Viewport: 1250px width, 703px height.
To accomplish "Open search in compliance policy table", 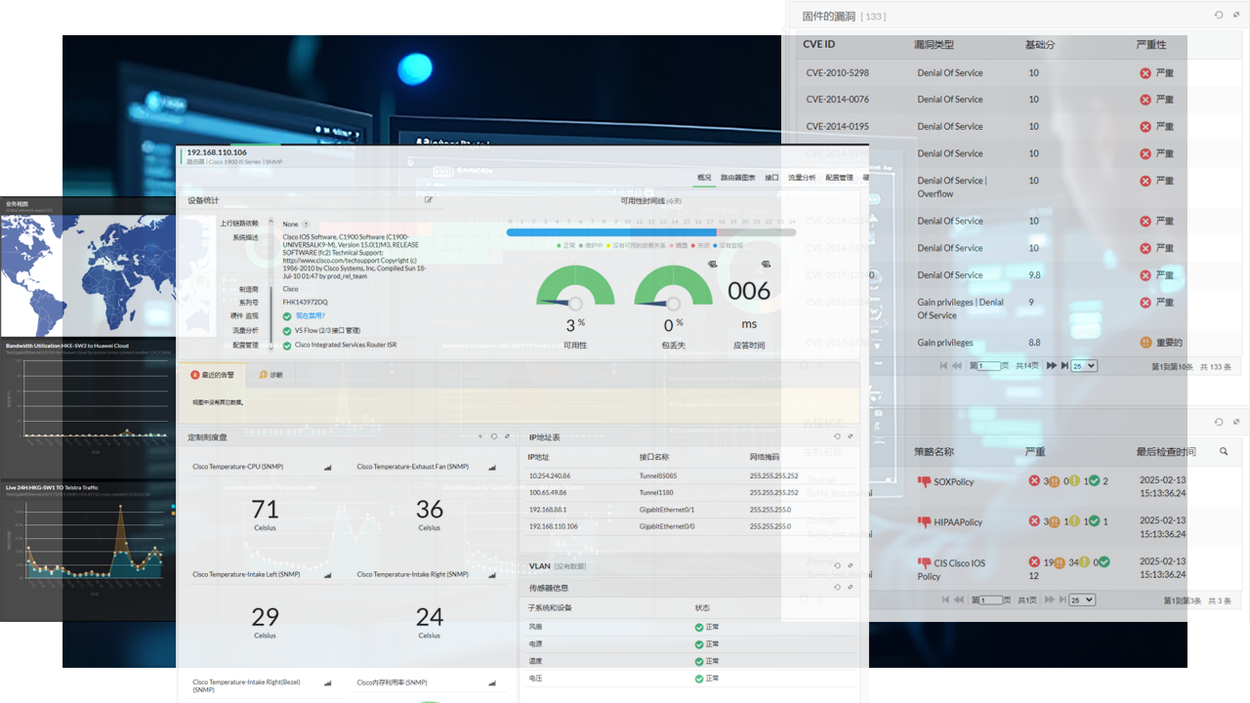I will pyautogui.click(x=1224, y=452).
